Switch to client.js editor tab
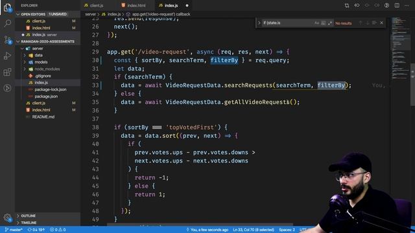 [97, 5]
